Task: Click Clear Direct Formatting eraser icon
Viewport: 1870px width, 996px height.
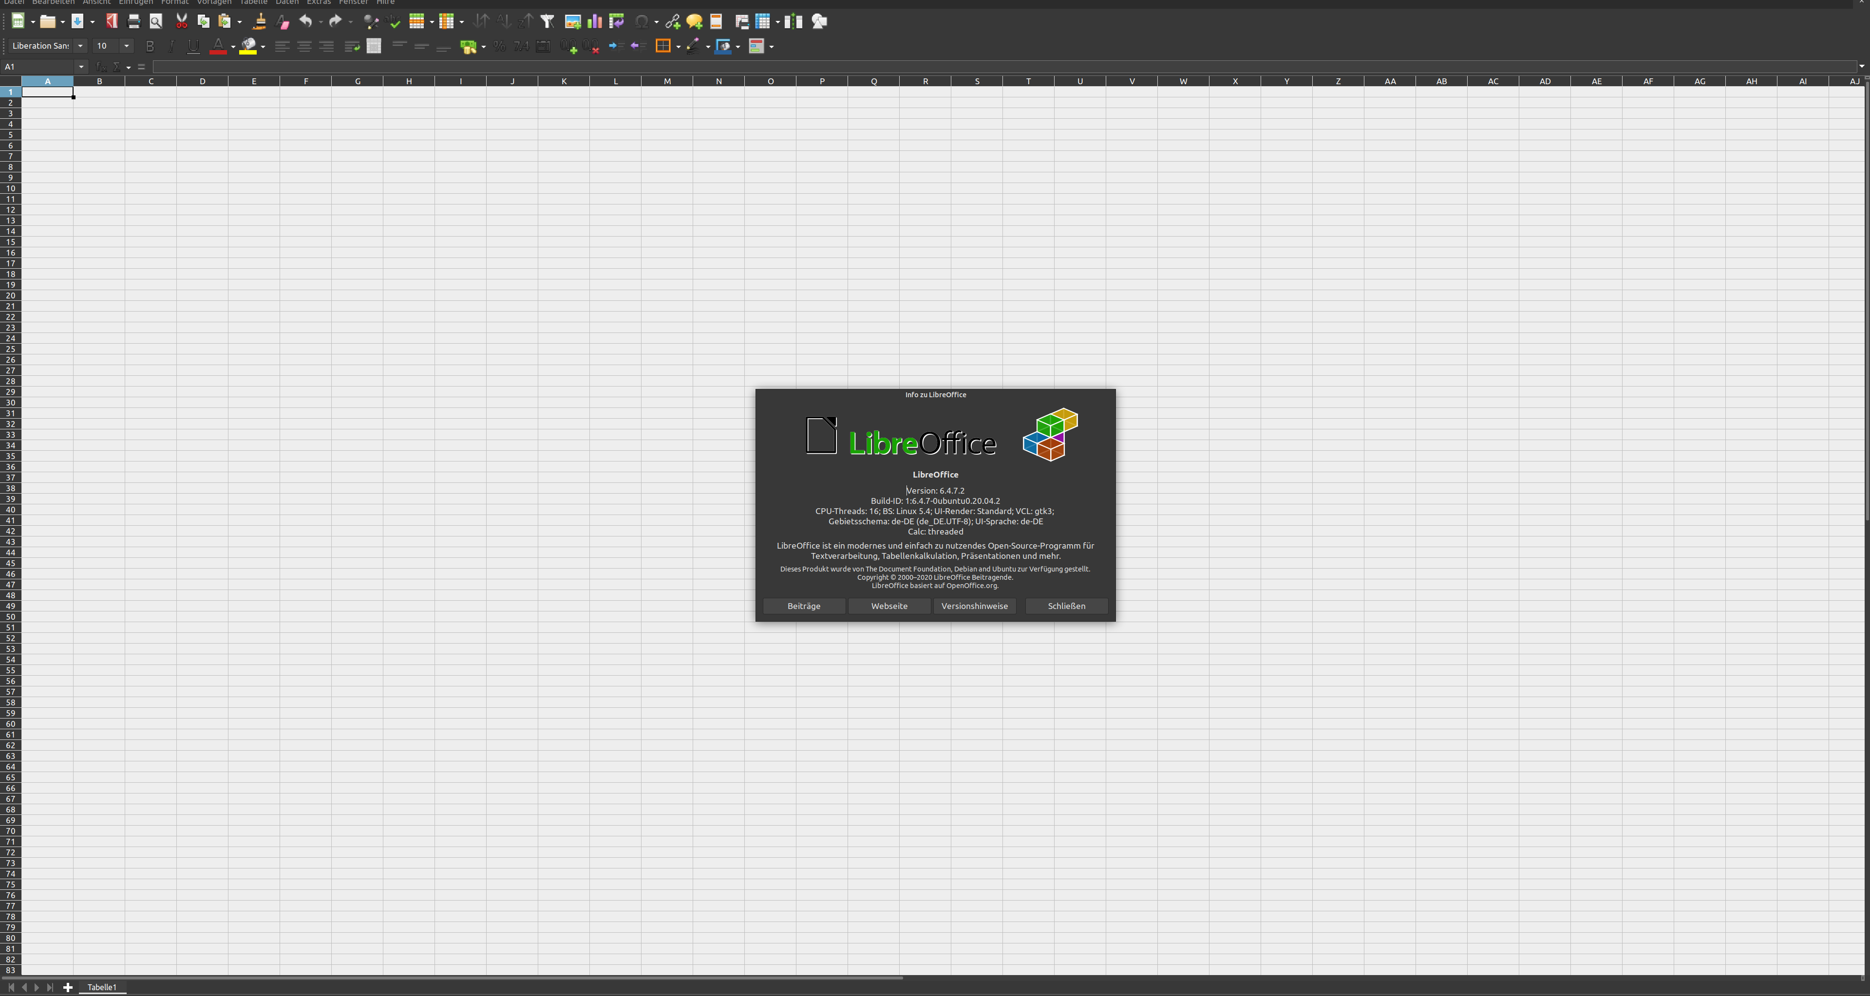Action: (283, 22)
